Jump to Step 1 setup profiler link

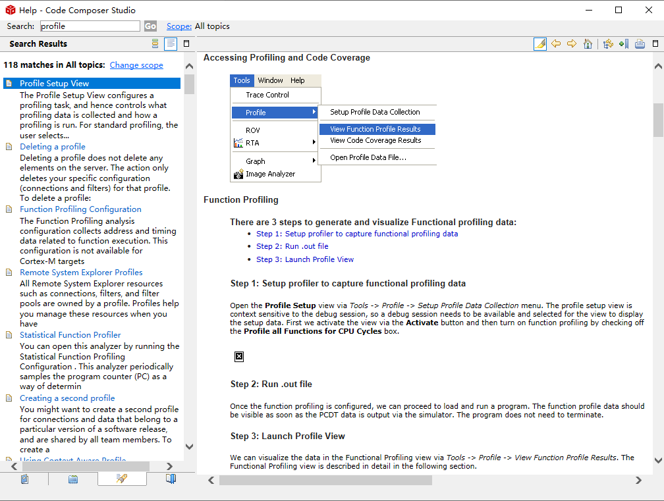point(356,234)
